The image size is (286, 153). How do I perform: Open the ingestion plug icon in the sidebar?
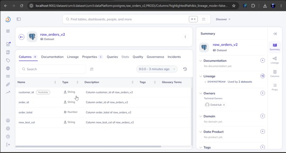tap(8, 84)
